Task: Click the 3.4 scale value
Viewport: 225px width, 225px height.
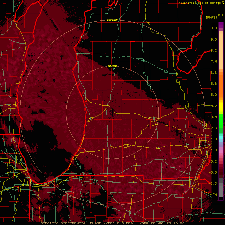Action: pyautogui.click(x=214, y=117)
